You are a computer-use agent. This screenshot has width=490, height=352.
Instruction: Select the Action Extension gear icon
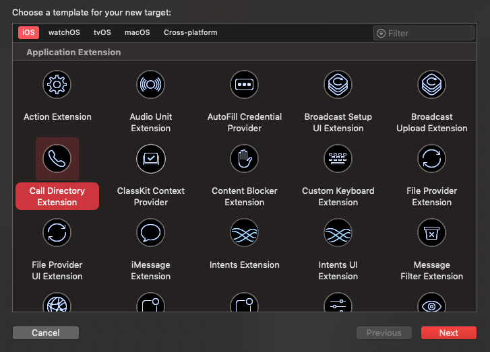(57, 85)
